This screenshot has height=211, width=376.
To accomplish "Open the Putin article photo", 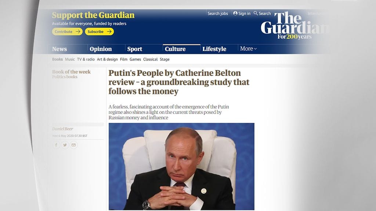I will coord(181,167).
